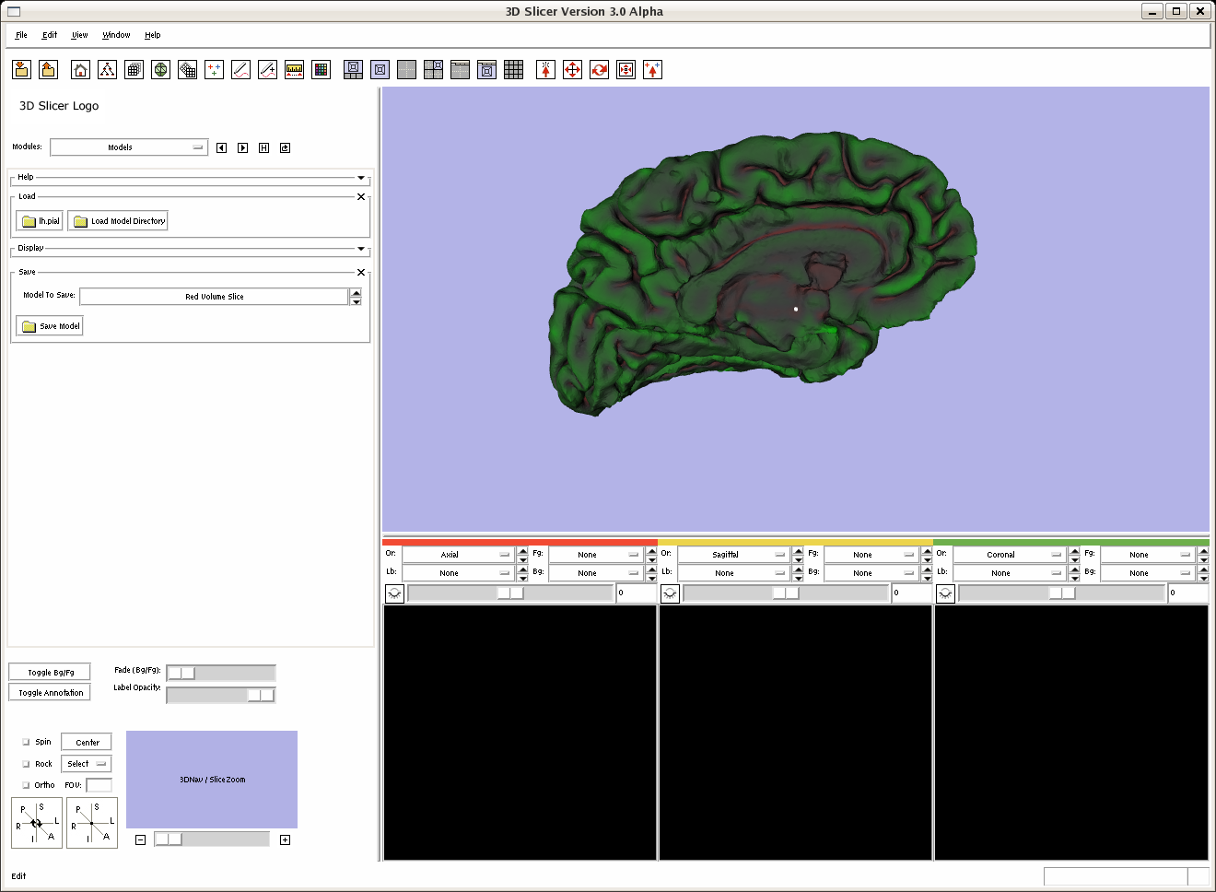The width and height of the screenshot is (1216, 892).
Task: Enable the Spin checkbox
Action: (x=26, y=742)
